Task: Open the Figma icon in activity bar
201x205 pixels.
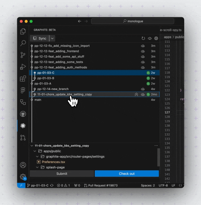Action: (x=23, y=90)
